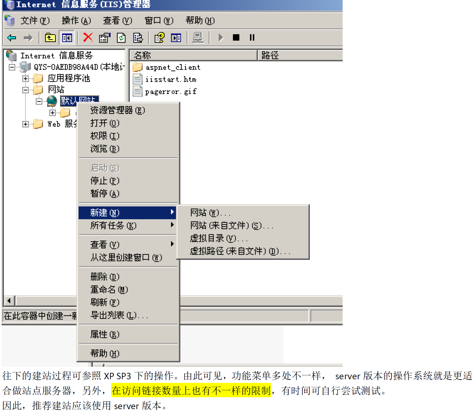Click the Stop toolbar icon
The image size is (474, 414).
pyautogui.click(x=236, y=37)
